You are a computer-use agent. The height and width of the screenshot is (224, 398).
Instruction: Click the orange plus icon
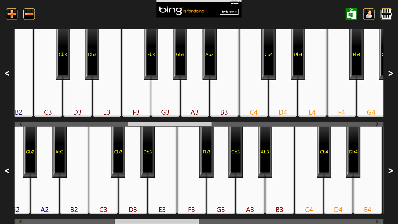[x=12, y=14]
